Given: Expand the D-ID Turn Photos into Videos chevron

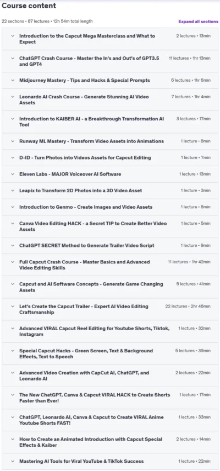Looking at the screenshot, I should coord(13,158).
